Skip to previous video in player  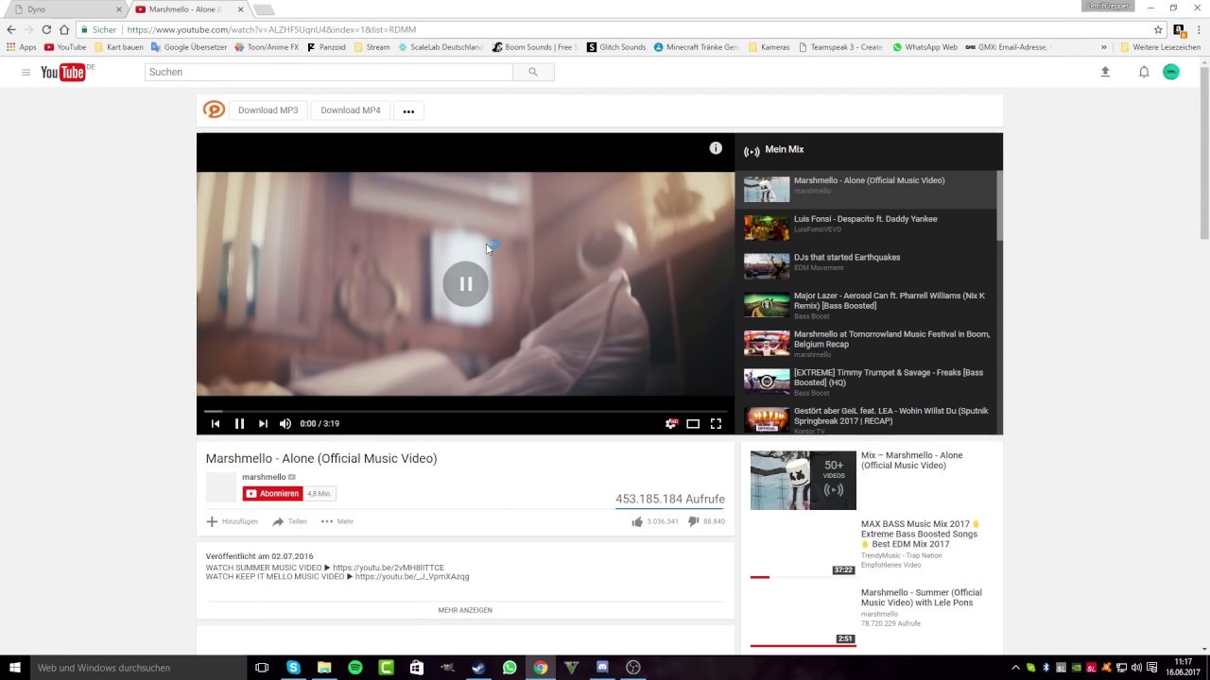[x=216, y=424]
